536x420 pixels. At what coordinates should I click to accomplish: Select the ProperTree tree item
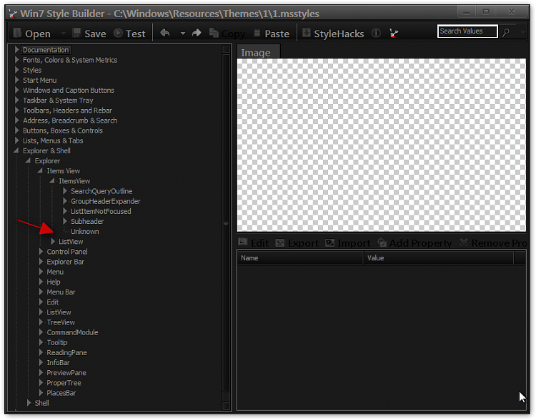64,382
